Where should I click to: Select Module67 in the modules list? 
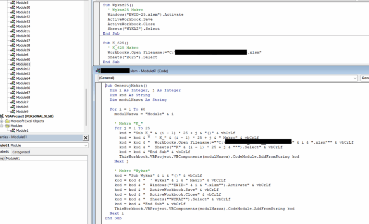coord(23,92)
